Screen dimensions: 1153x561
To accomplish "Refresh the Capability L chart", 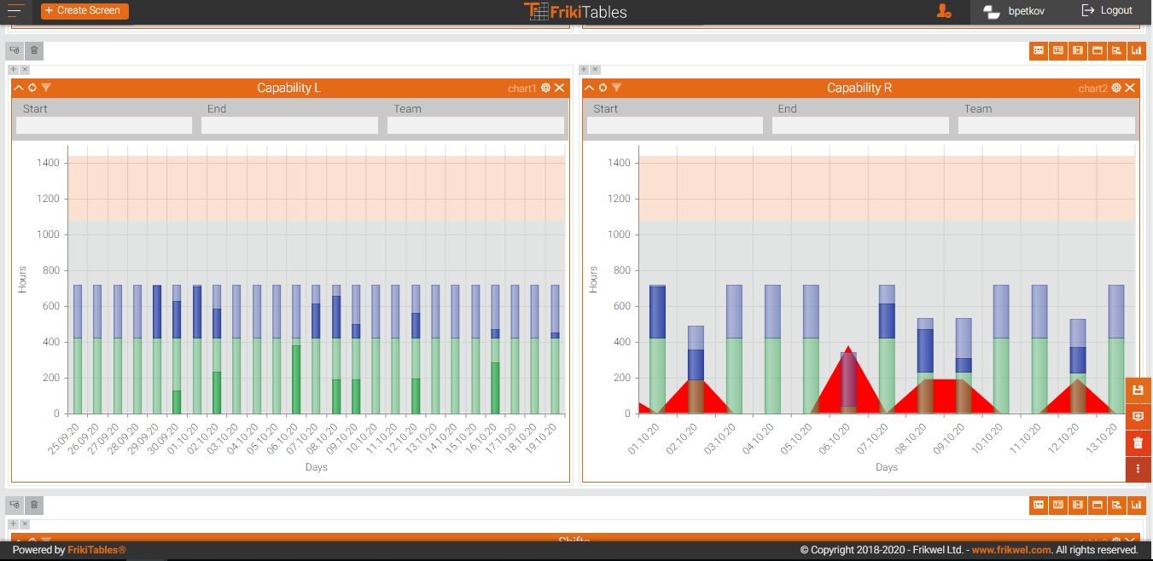I will coord(32,88).
